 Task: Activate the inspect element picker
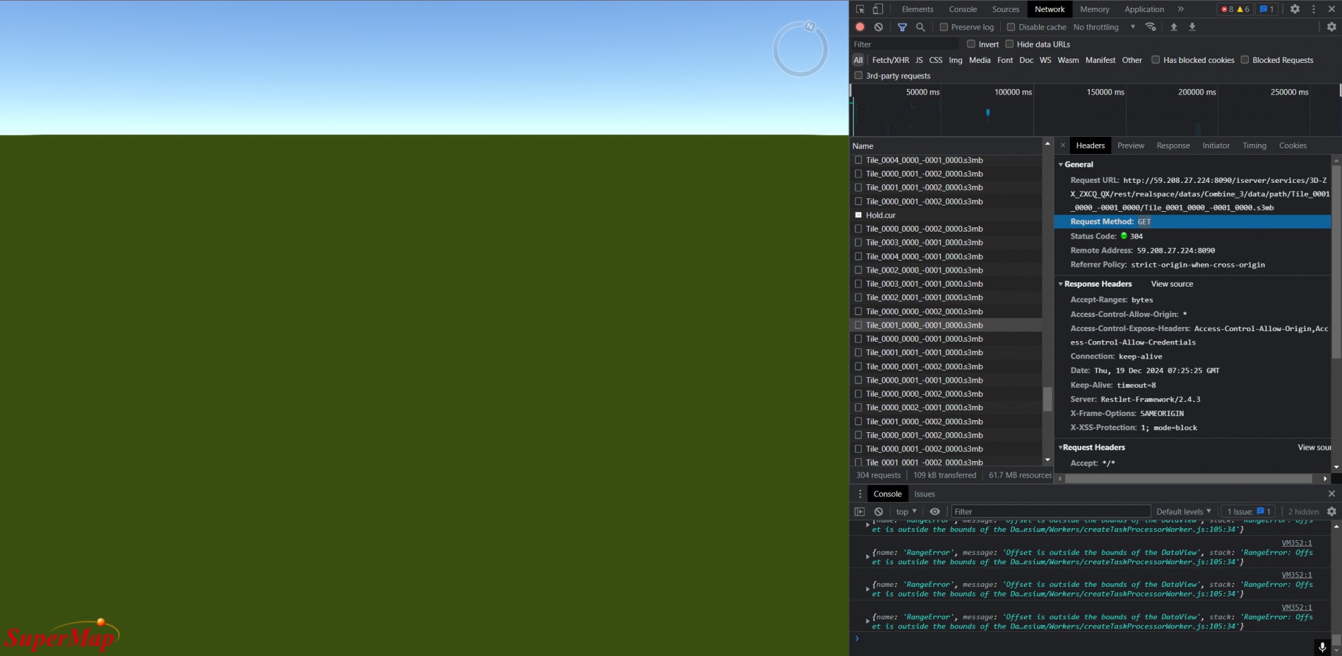click(x=860, y=9)
